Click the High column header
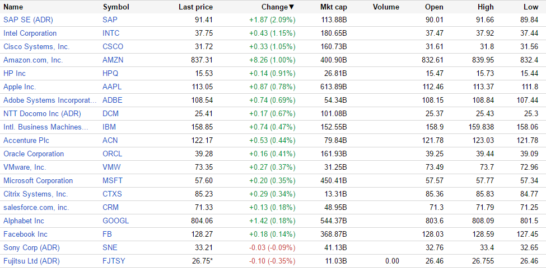This screenshot has width=546, height=268. 486,7
